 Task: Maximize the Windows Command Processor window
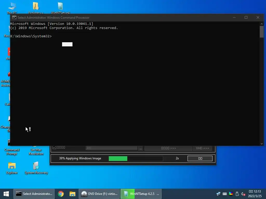[246, 17]
